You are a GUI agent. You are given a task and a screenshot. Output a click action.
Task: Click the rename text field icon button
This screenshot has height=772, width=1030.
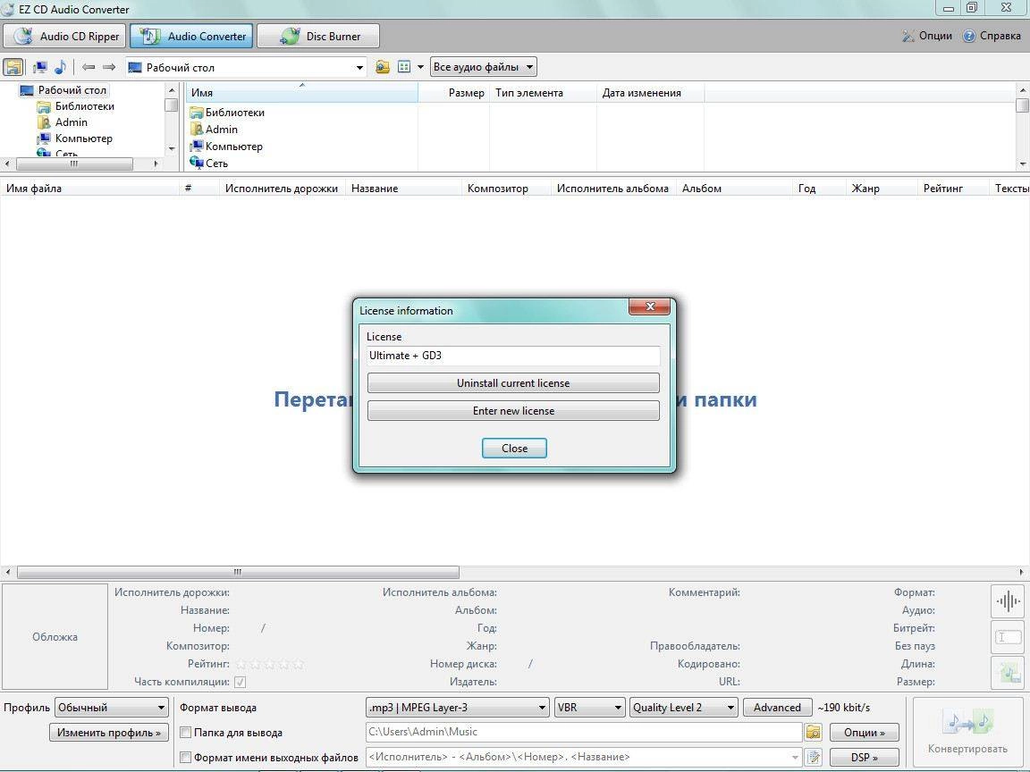click(1008, 637)
